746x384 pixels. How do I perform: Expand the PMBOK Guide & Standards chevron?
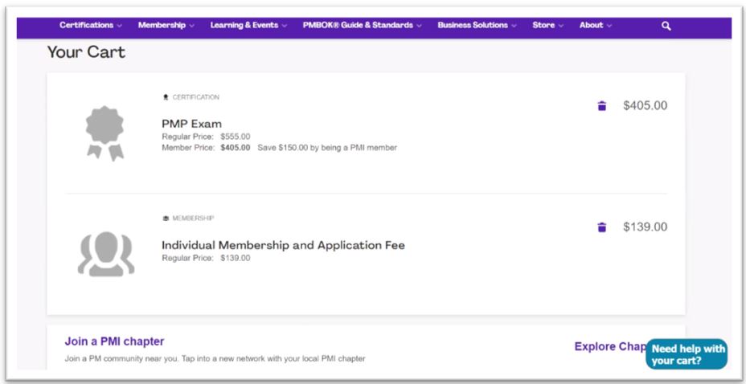[419, 26]
